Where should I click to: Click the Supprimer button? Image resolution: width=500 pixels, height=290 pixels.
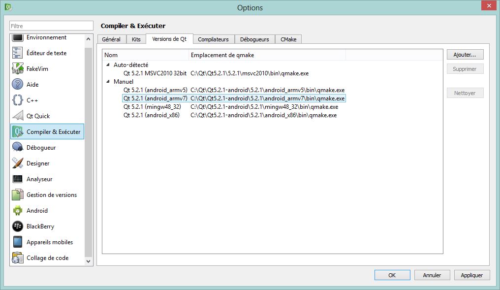coord(465,69)
